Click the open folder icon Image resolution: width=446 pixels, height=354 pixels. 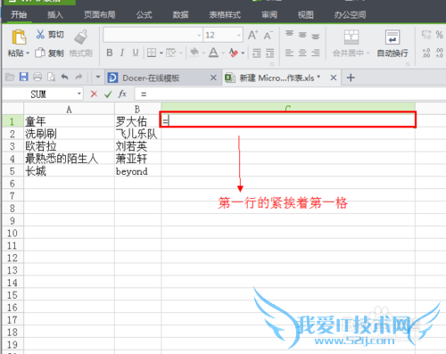[10, 78]
